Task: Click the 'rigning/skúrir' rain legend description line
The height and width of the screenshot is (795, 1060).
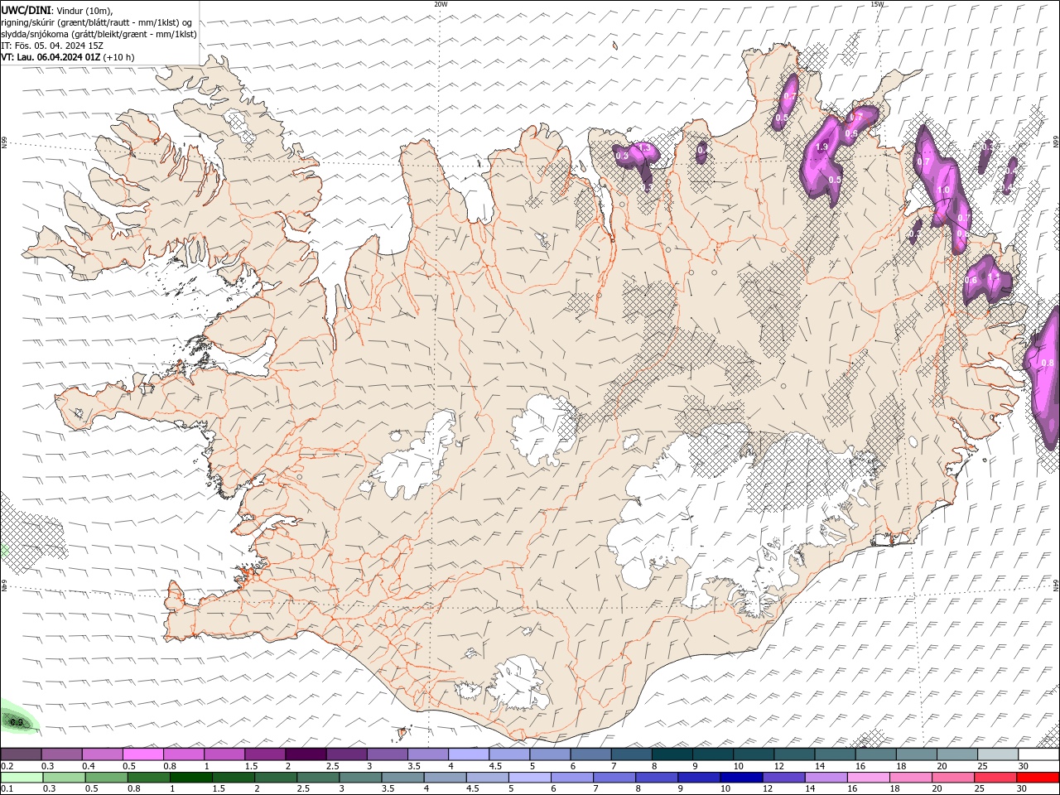Action: pyautogui.click(x=98, y=22)
